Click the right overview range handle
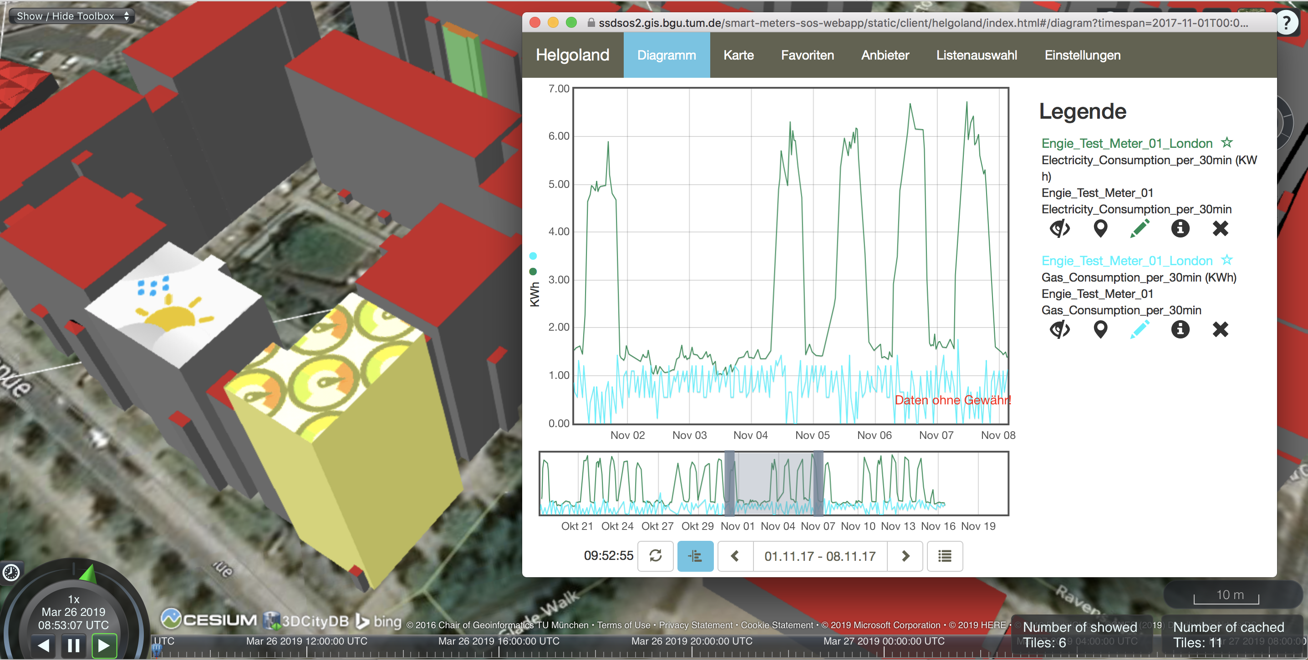The width and height of the screenshot is (1308, 660). [x=818, y=484]
